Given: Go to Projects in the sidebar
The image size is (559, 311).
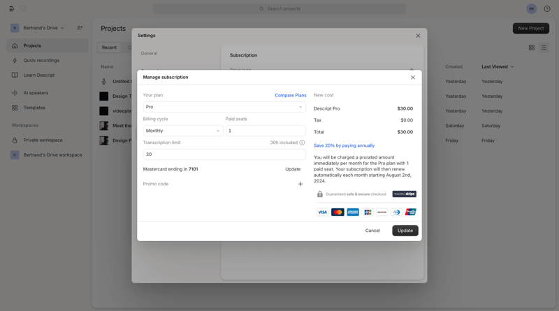Looking at the screenshot, I should point(47,45).
